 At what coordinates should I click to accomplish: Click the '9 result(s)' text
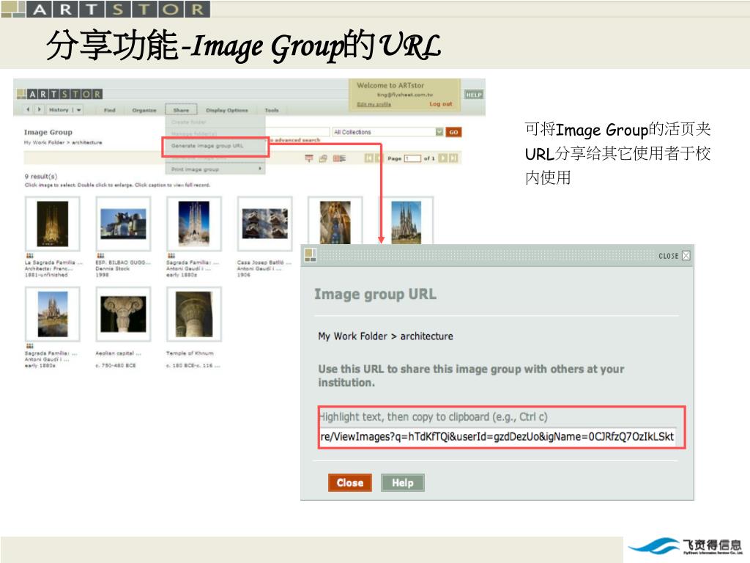pyautogui.click(x=41, y=177)
